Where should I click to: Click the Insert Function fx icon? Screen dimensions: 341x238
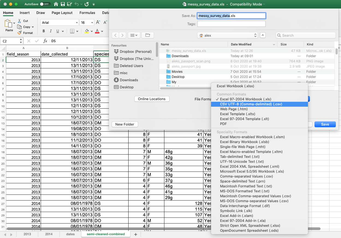click(x=45, y=41)
